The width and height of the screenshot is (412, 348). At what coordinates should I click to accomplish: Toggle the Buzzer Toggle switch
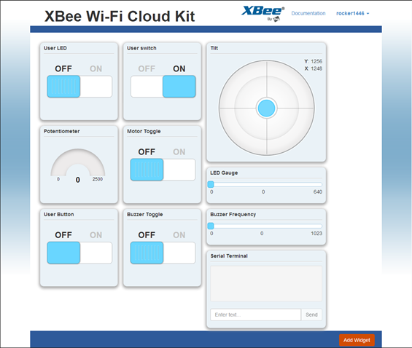coord(163,253)
